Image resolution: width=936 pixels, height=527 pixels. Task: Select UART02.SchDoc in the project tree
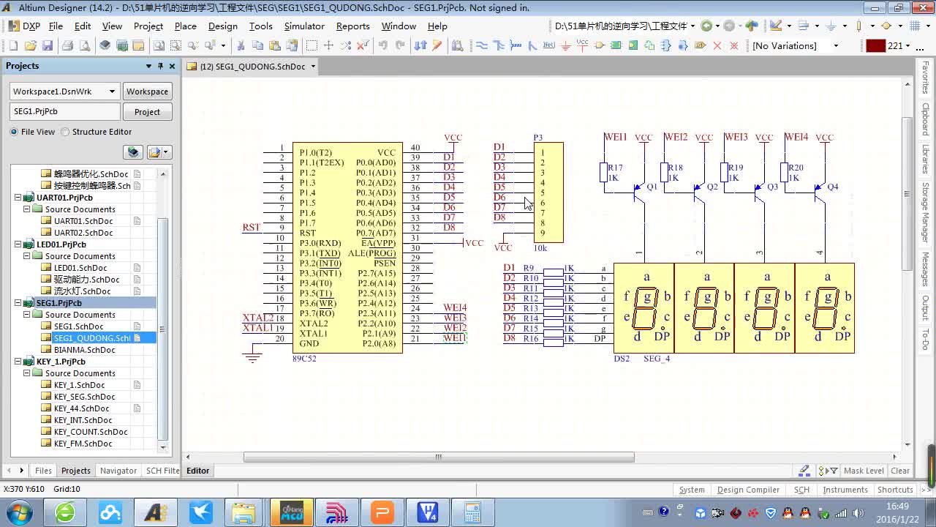click(83, 233)
